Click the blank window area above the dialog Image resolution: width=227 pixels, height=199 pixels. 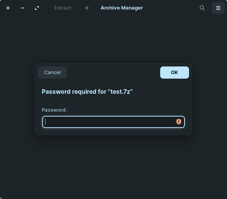(x=114, y=39)
